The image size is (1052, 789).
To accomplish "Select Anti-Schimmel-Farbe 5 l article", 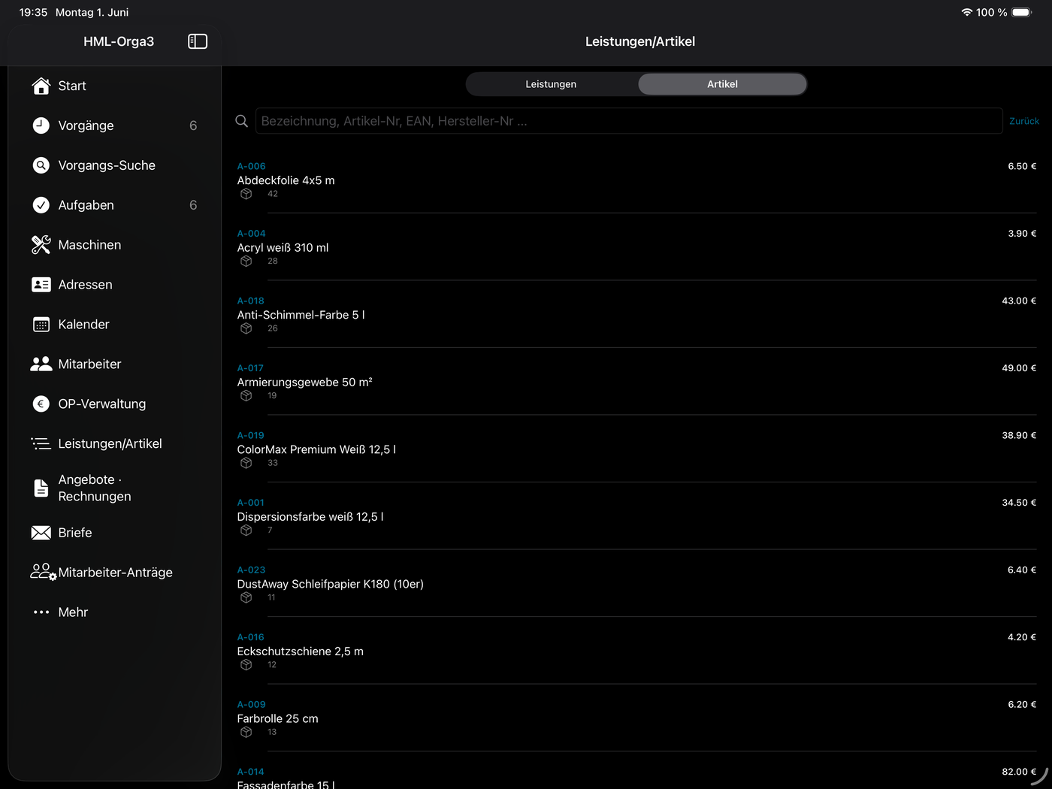I will pyautogui.click(x=301, y=315).
